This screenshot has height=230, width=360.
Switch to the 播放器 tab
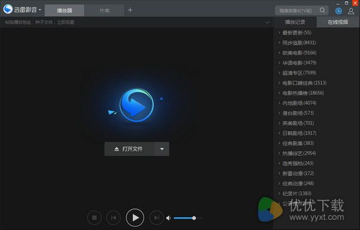[65, 11]
